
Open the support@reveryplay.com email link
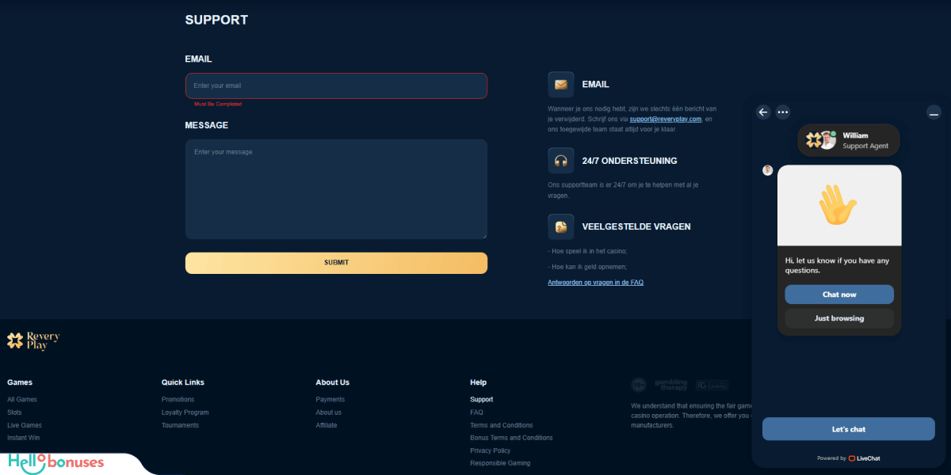[666, 119]
